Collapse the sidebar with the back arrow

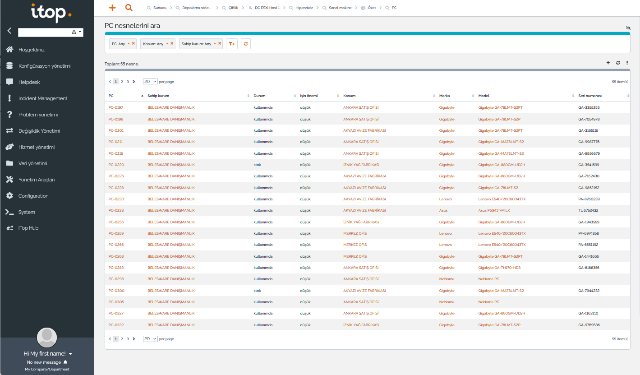click(x=9, y=31)
